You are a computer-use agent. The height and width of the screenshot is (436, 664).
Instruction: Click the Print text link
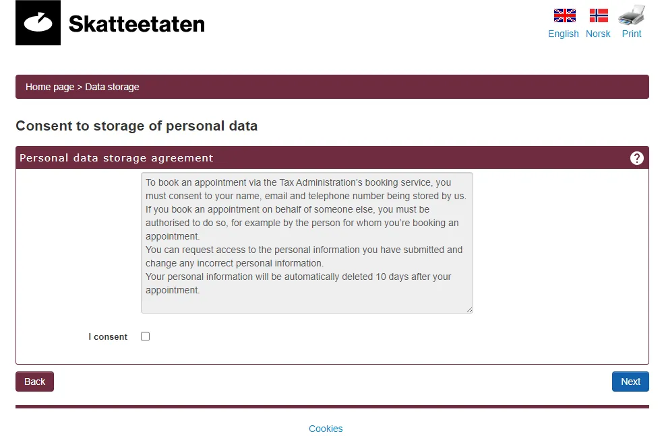pos(632,34)
